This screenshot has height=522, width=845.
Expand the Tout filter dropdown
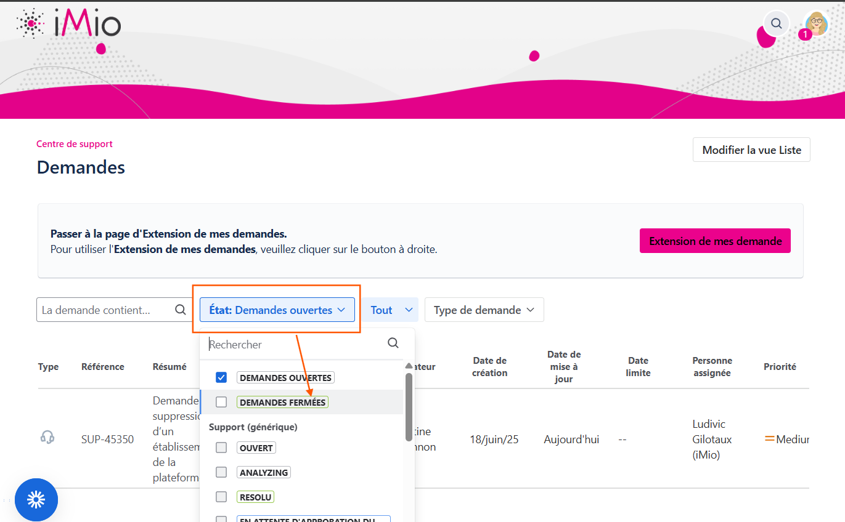click(390, 310)
